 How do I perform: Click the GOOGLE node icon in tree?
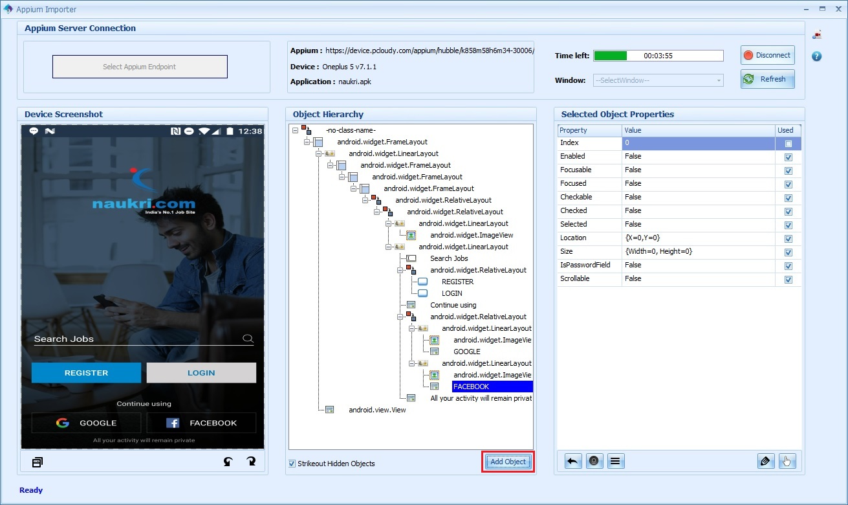[x=434, y=352]
